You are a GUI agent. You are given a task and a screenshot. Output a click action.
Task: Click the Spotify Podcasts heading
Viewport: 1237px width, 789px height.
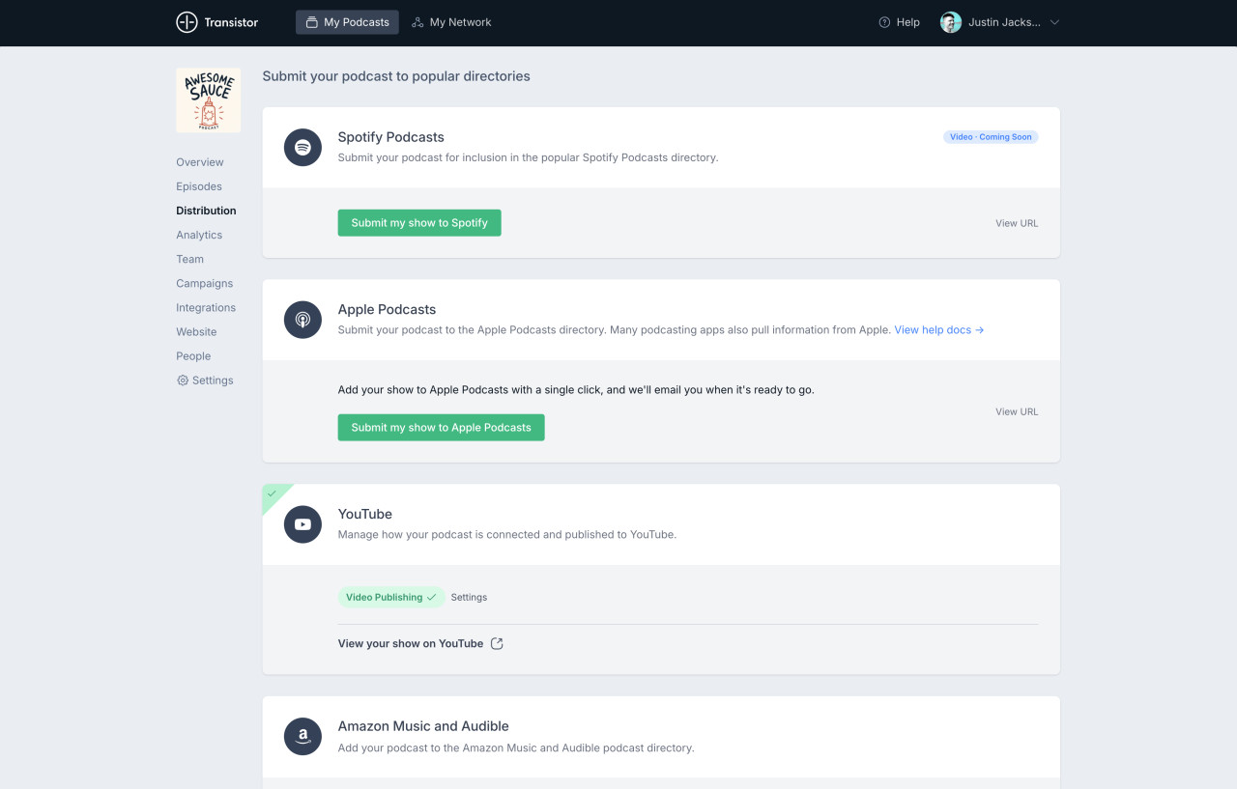tap(391, 137)
